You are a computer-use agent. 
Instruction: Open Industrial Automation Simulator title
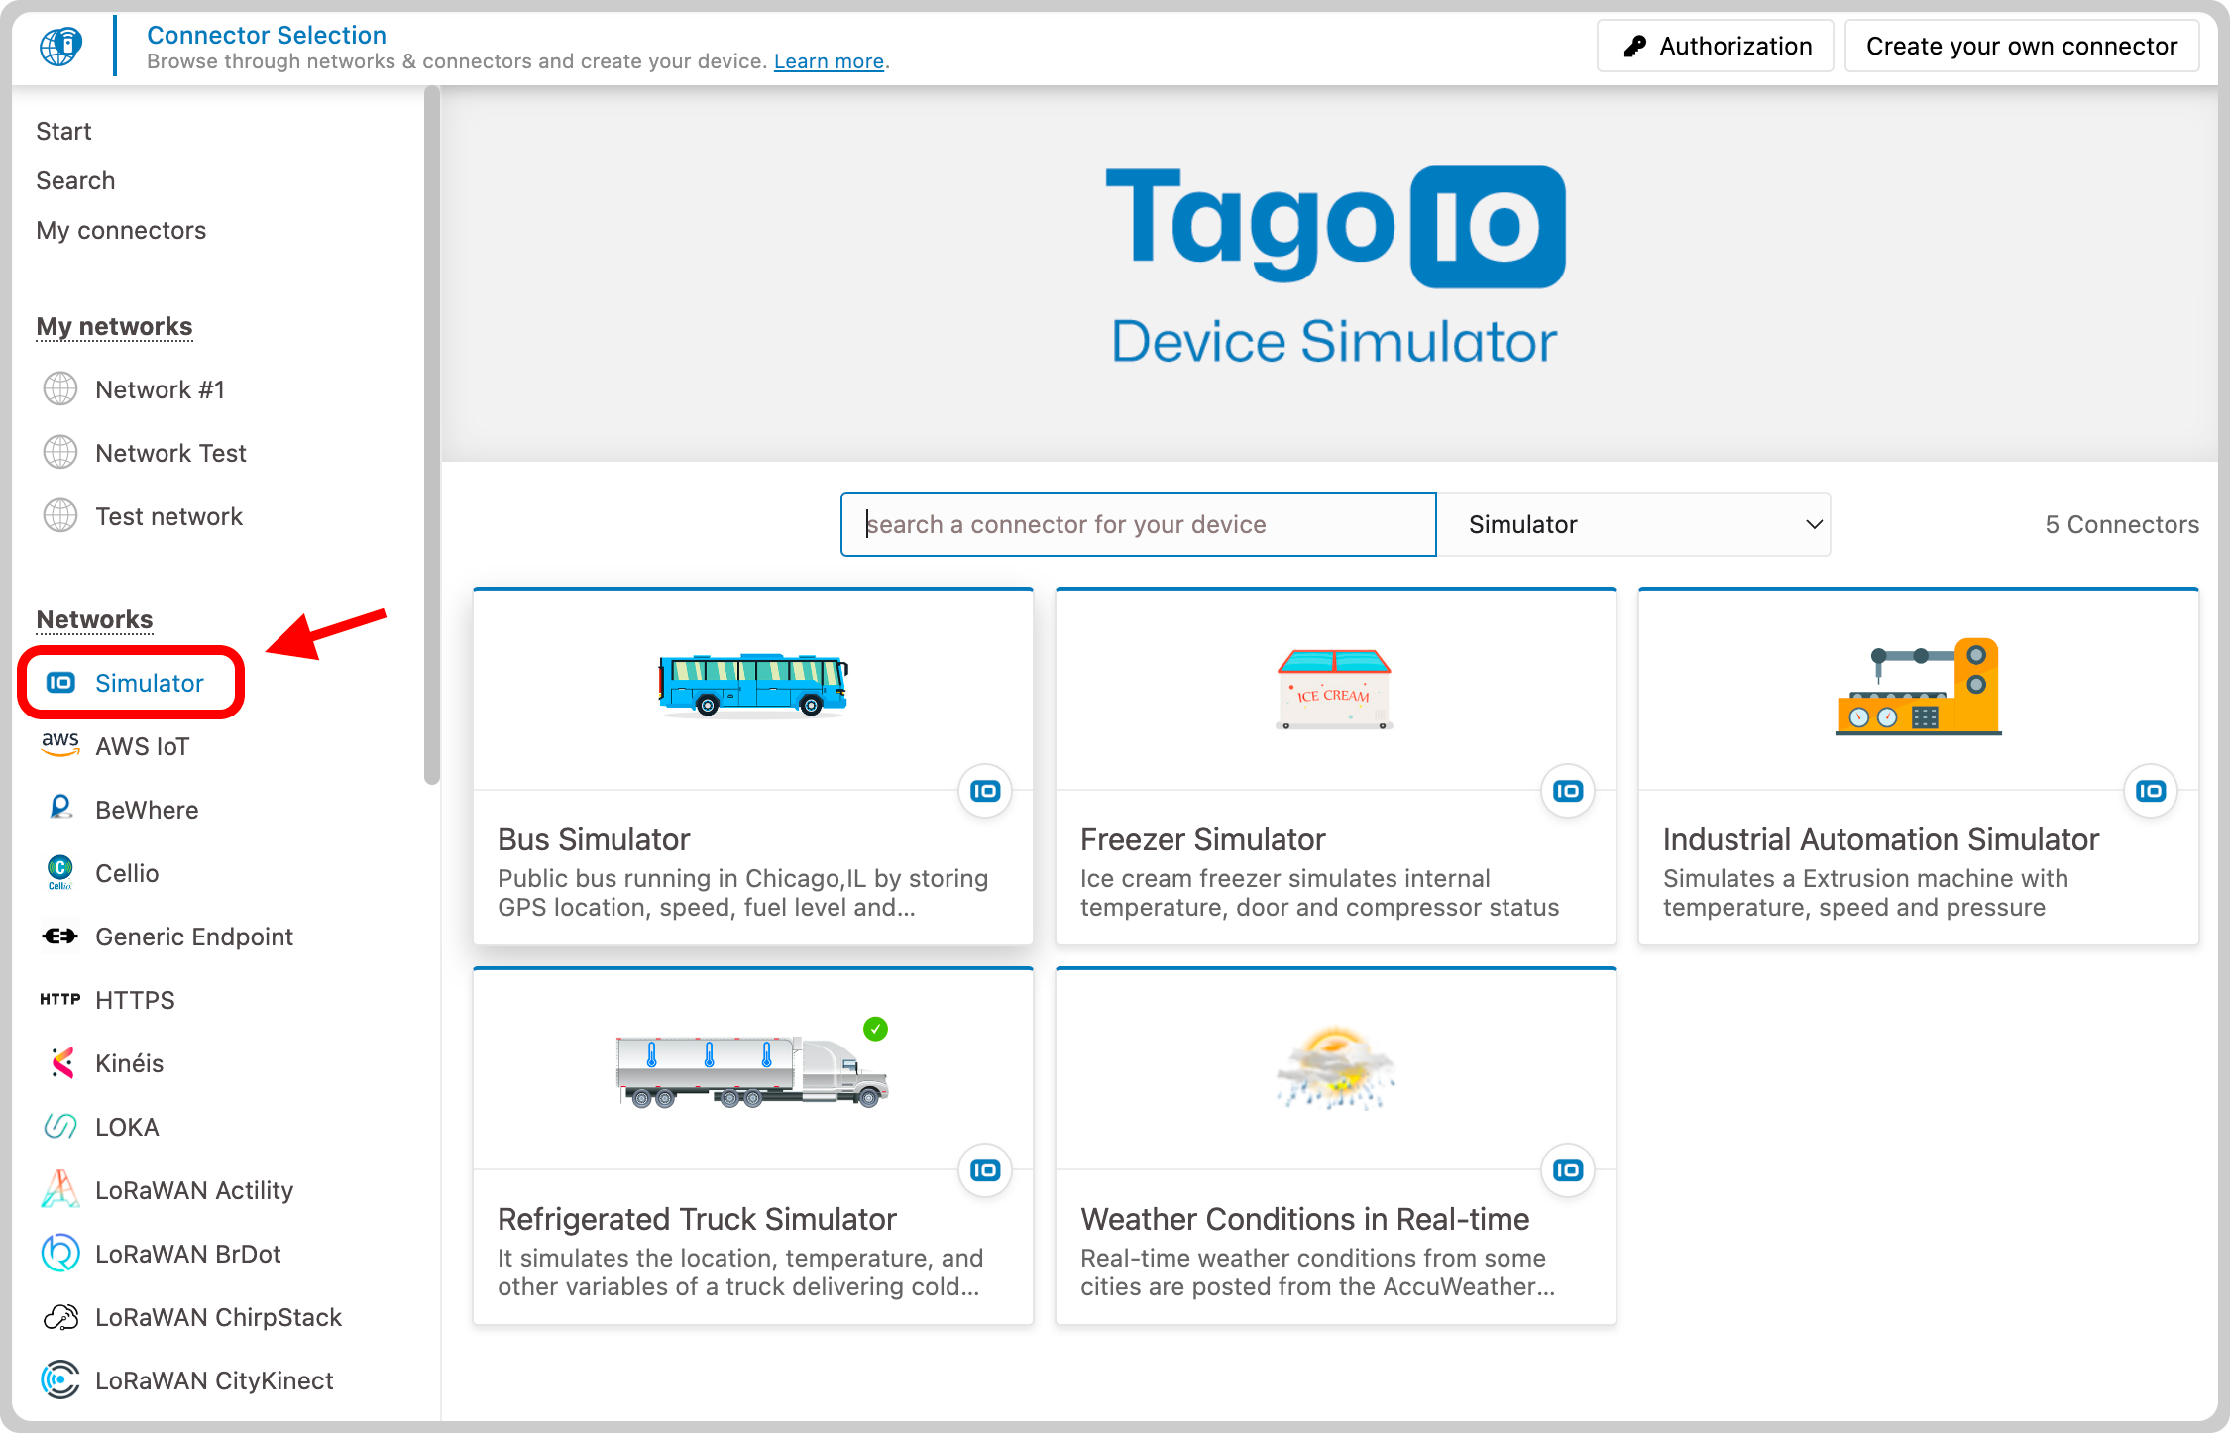pos(1880,839)
